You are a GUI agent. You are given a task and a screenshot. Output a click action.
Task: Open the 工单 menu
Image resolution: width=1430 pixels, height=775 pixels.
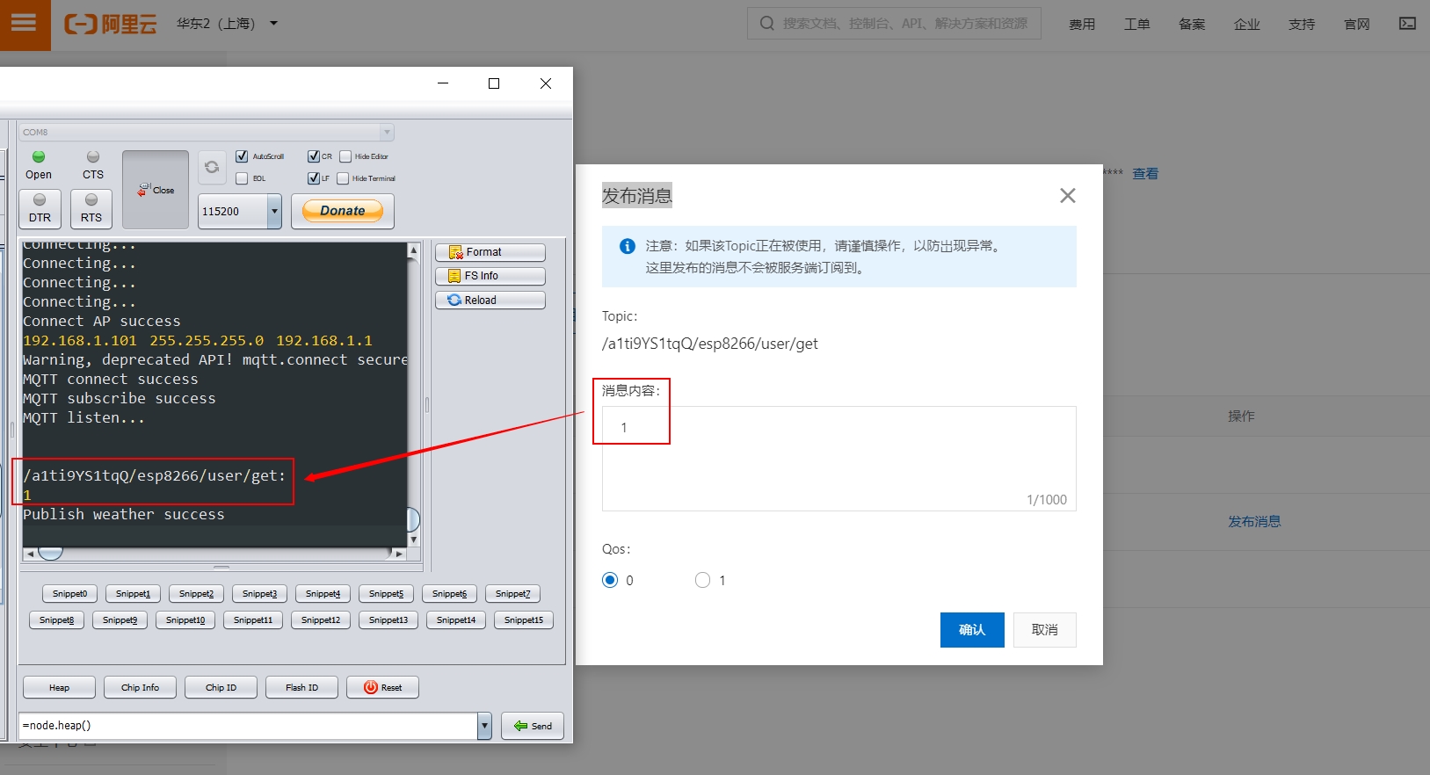(x=1136, y=25)
